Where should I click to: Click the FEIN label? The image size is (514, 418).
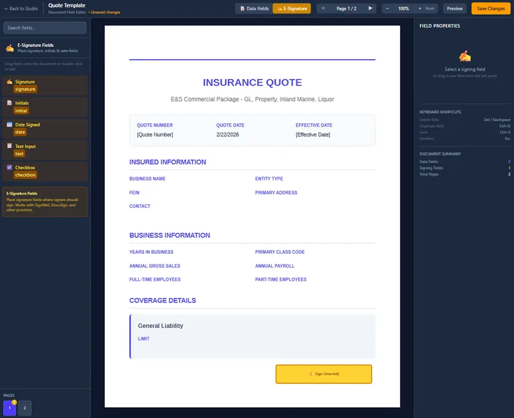coord(134,193)
